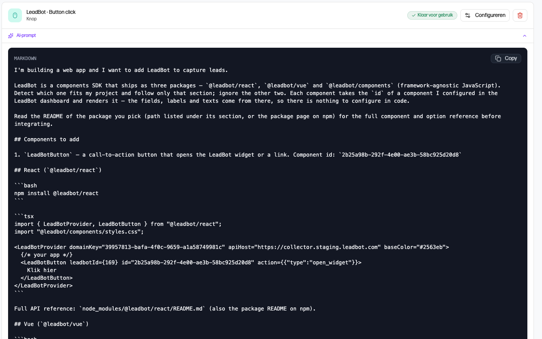542x339 pixels.
Task: Click the '## Vue (`@leadbot/vue`)' heading
Action: pos(51,324)
